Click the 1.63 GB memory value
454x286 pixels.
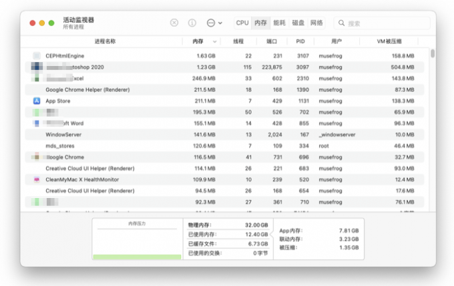(206, 56)
